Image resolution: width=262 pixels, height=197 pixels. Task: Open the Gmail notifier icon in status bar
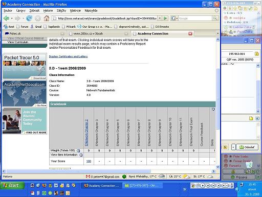(88, 176)
